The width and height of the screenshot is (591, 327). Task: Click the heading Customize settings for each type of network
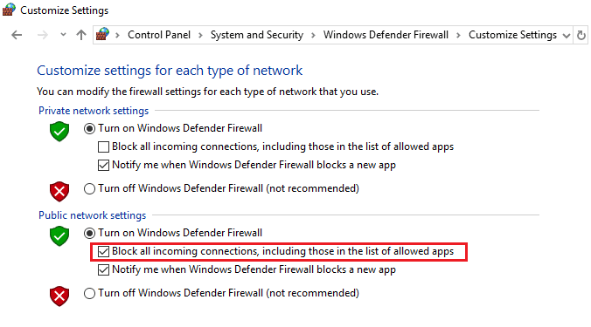[x=170, y=71]
